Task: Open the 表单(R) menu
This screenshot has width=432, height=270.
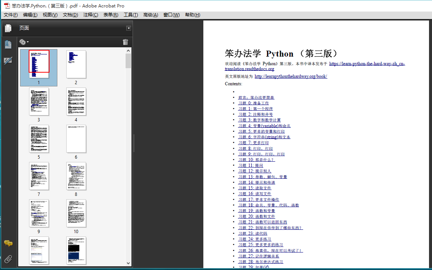Action: click(111, 15)
